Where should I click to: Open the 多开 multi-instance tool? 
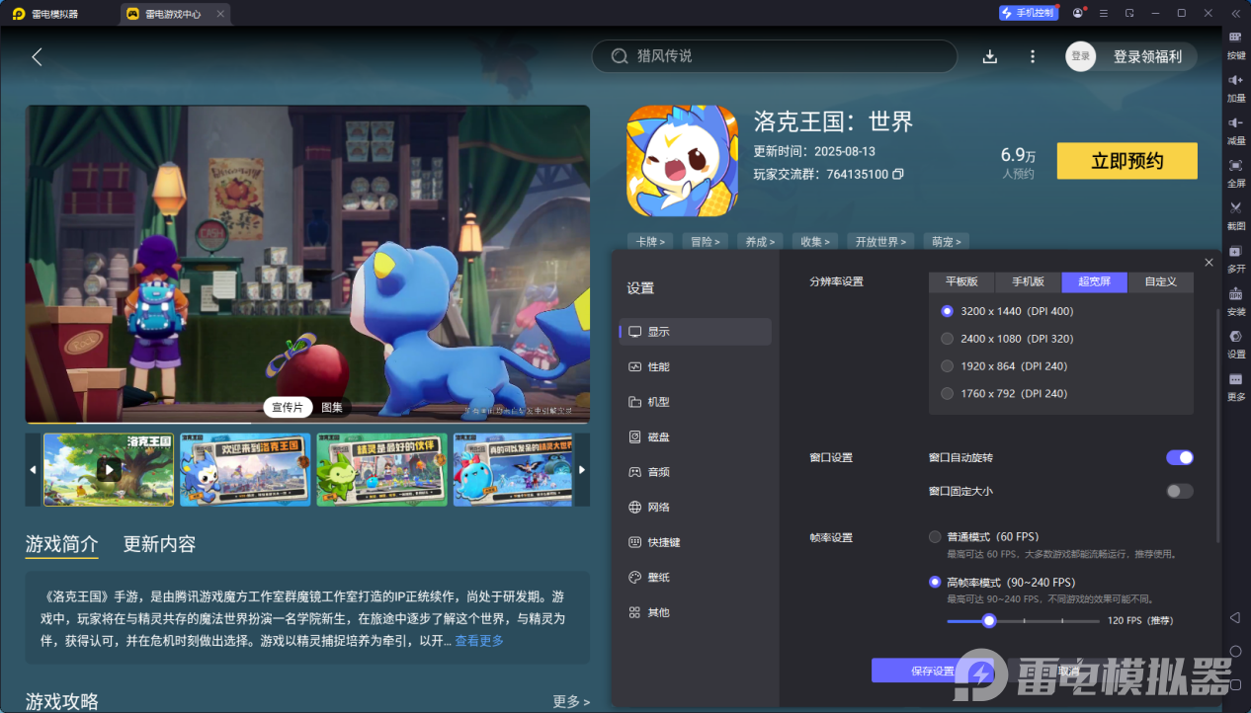click(1235, 251)
